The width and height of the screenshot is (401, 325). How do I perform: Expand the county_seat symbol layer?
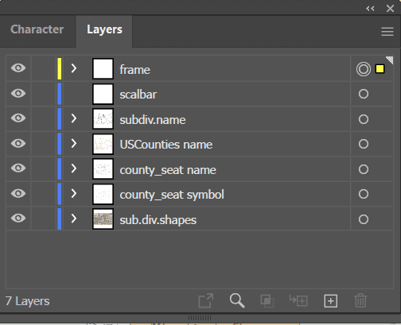pos(74,193)
